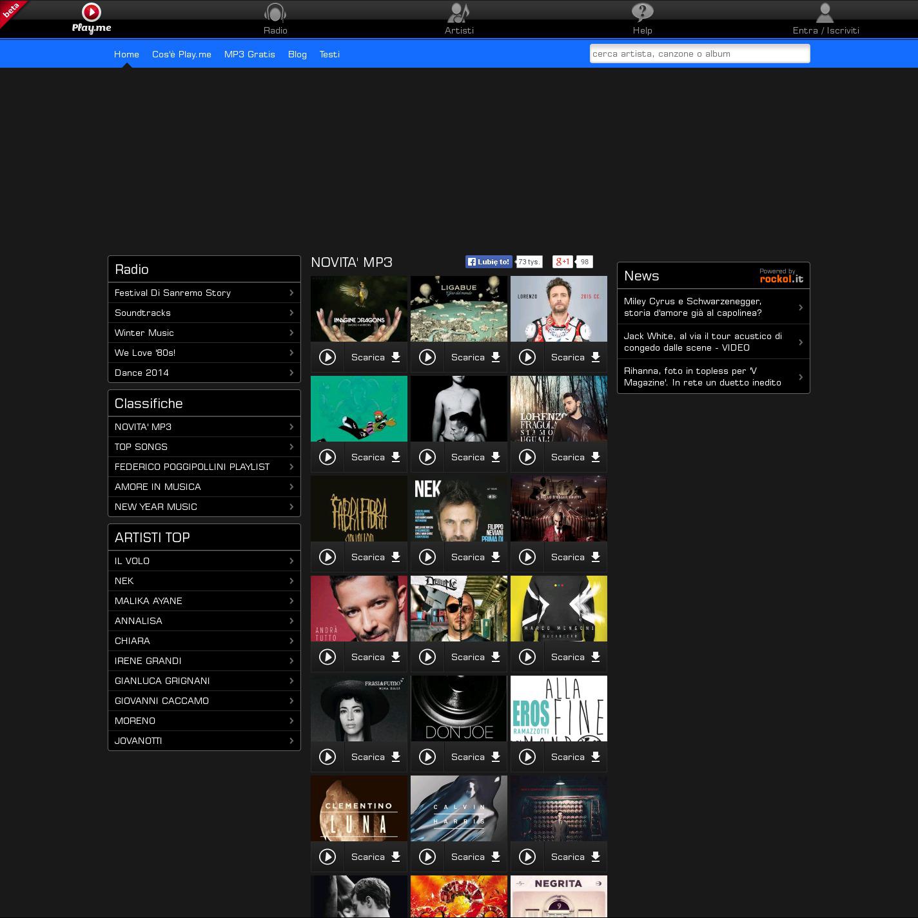Click the Google +1 button
The width and height of the screenshot is (918, 918).
coord(563,262)
